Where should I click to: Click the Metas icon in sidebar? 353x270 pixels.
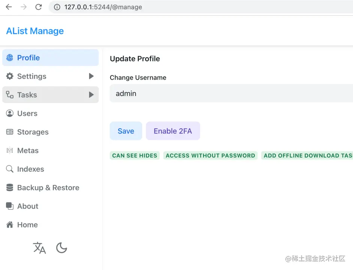[10, 150]
